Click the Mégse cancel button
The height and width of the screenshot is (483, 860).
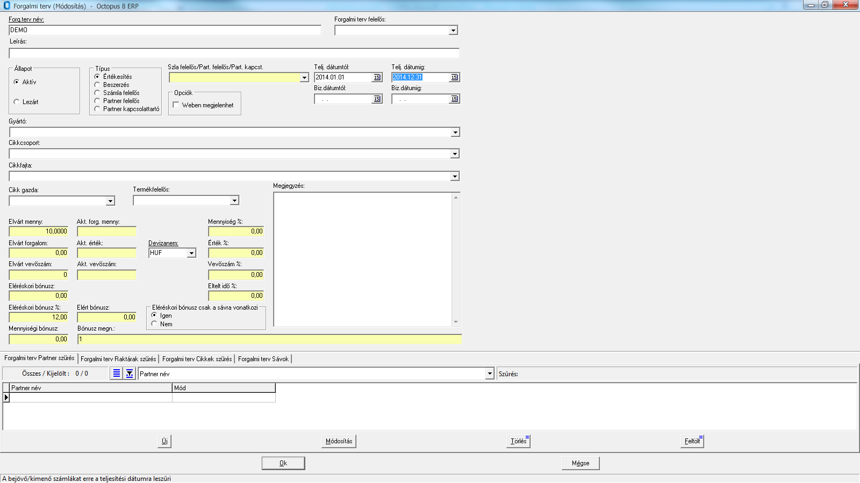point(580,463)
